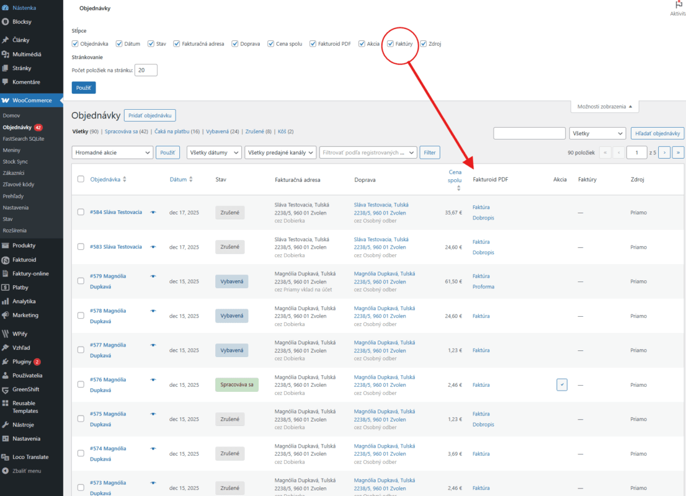686x496 pixels.
Task: Click the order search input field
Action: coord(528,133)
